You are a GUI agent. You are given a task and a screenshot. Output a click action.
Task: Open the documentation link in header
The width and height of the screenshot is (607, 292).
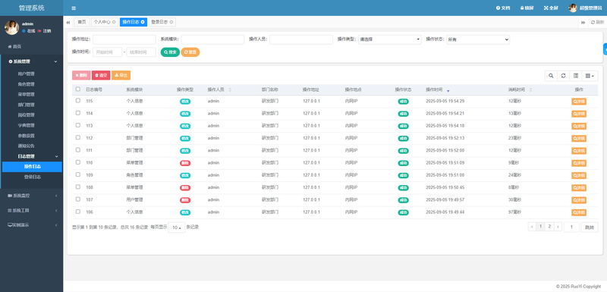pos(503,8)
